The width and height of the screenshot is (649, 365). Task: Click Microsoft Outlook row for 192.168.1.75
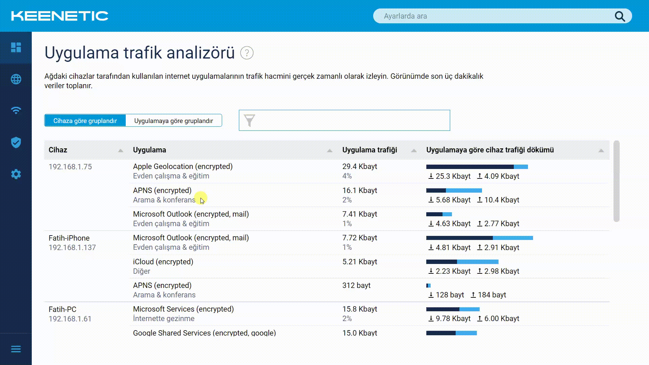(x=191, y=214)
